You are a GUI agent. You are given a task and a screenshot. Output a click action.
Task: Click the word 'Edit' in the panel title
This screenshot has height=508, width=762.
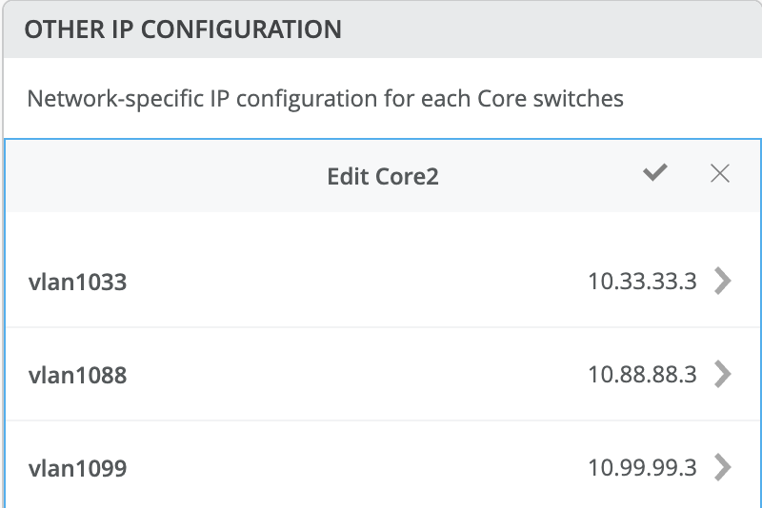tap(347, 177)
